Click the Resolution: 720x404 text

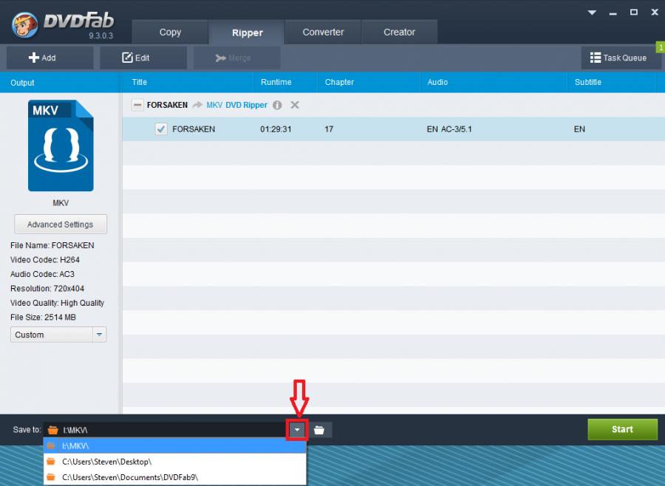47,289
